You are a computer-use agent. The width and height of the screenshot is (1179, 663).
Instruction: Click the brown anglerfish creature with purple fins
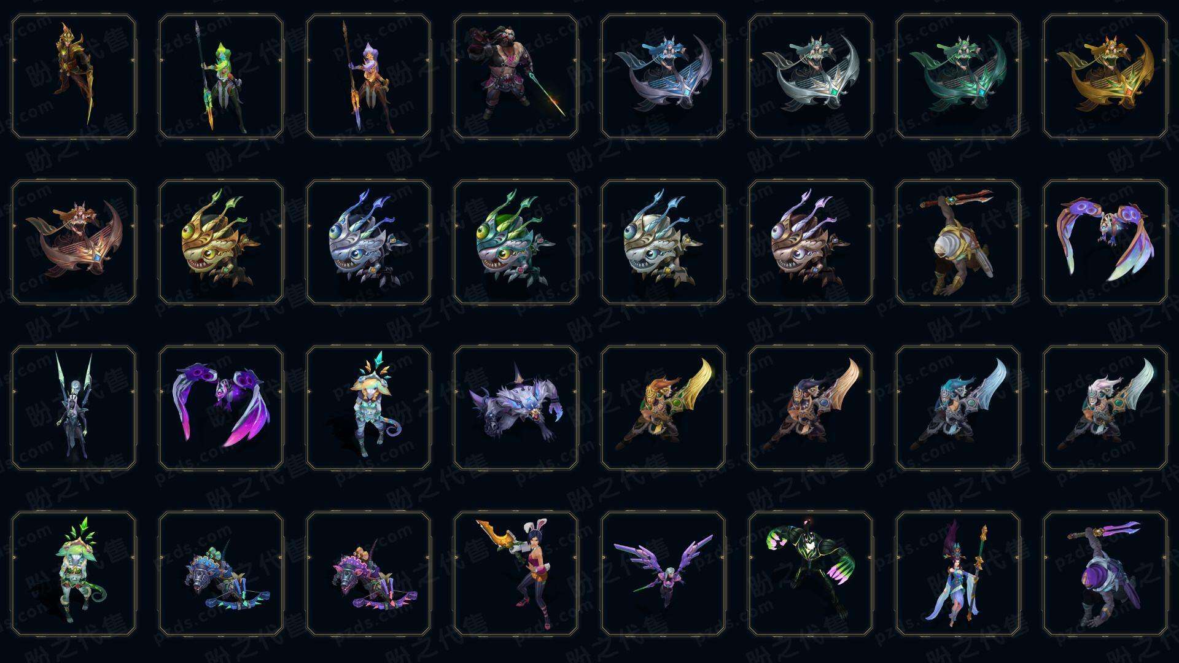[811, 242]
